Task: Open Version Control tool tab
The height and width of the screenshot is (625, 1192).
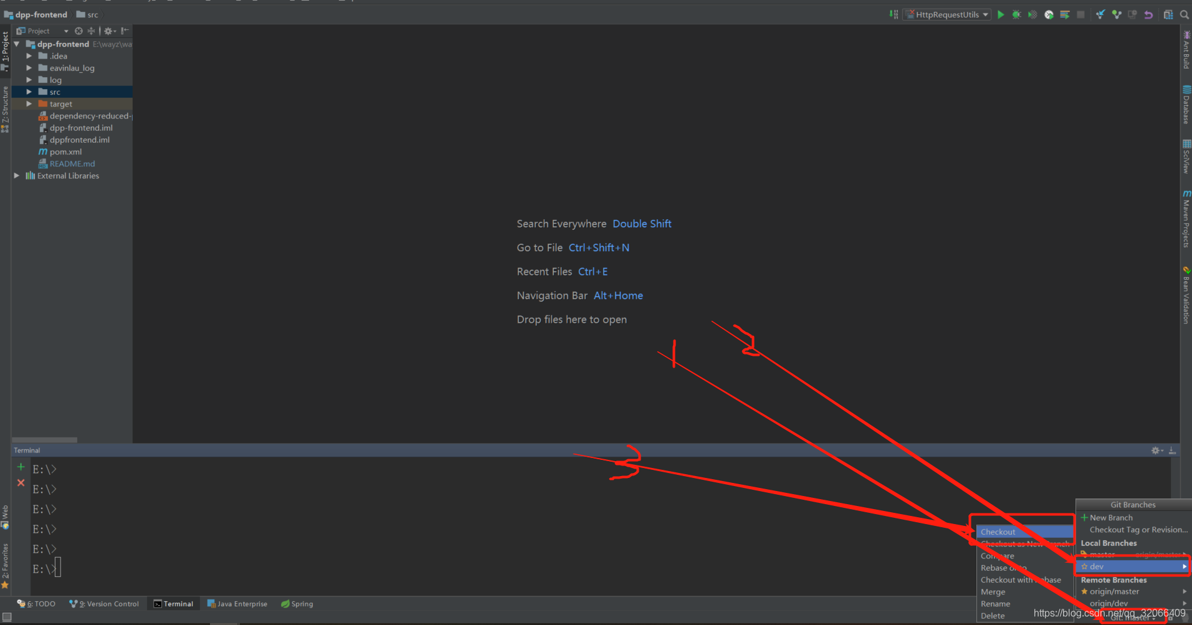Action: 104,604
